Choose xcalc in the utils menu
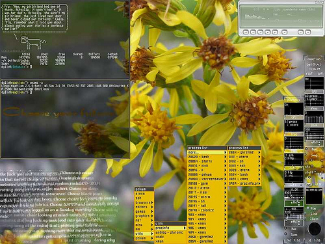 tap(170, 237)
